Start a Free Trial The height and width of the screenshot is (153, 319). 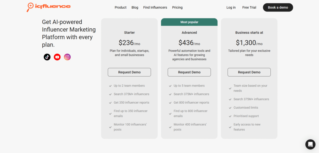click(x=249, y=7)
